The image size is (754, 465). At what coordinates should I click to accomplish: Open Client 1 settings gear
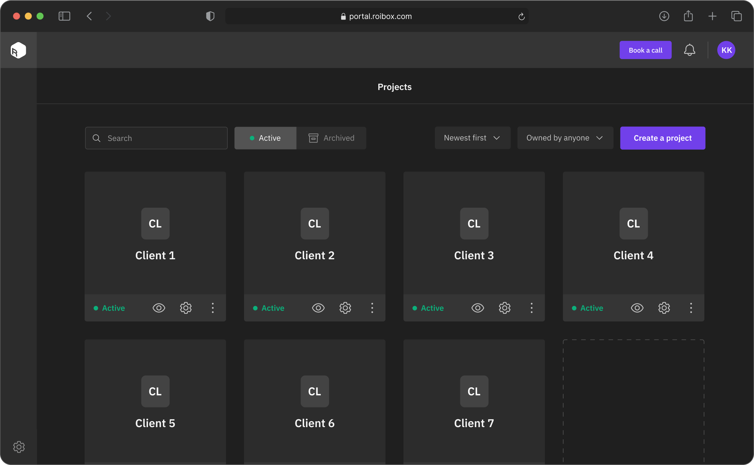(x=186, y=308)
